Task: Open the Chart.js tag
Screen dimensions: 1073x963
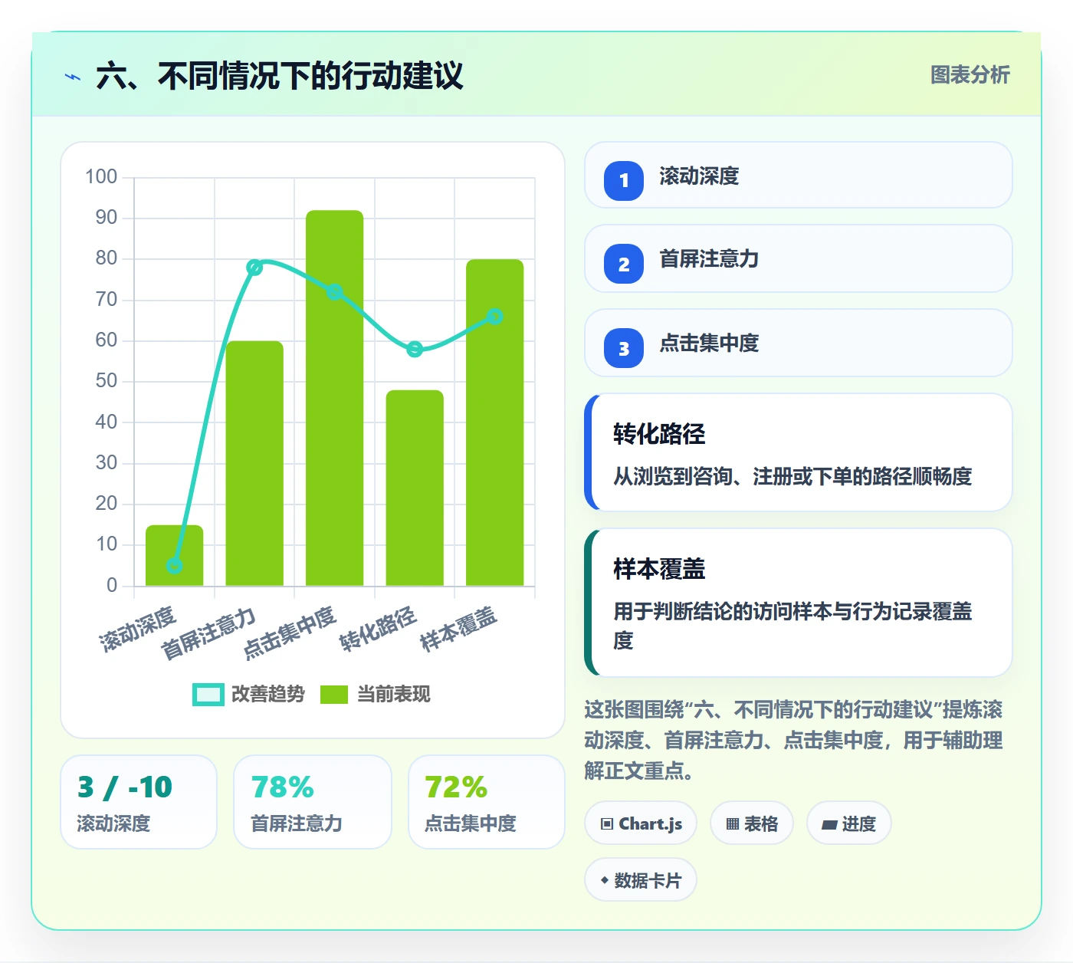Action: pyautogui.click(x=641, y=823)
